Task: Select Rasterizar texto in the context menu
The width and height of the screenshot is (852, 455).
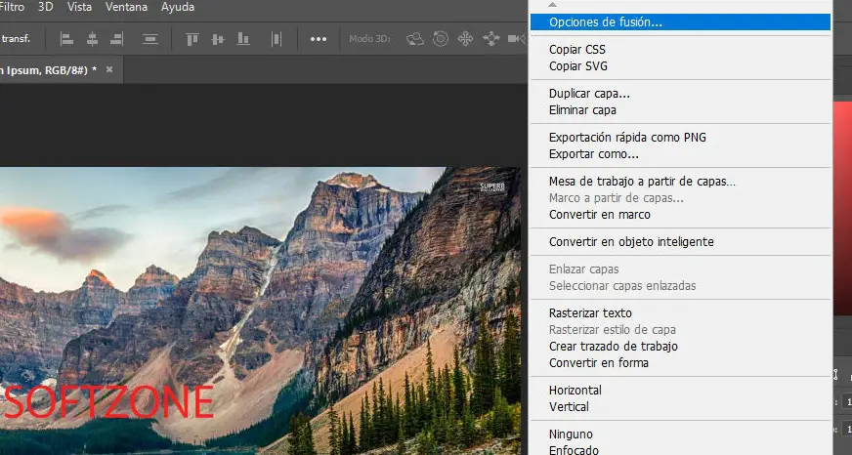Action: click(x=590, y=313)
